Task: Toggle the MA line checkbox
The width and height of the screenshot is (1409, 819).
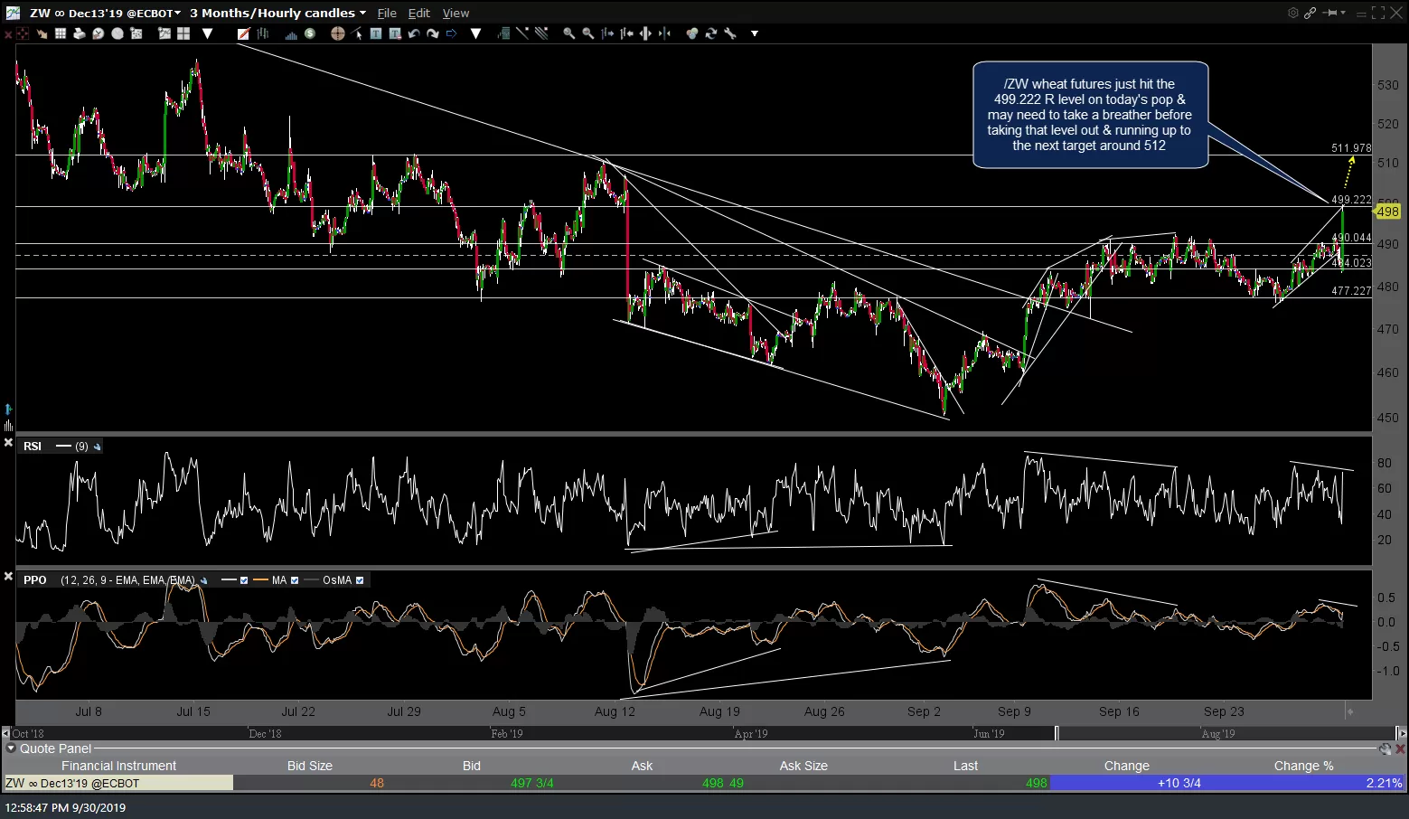Action: coord(295,580)
